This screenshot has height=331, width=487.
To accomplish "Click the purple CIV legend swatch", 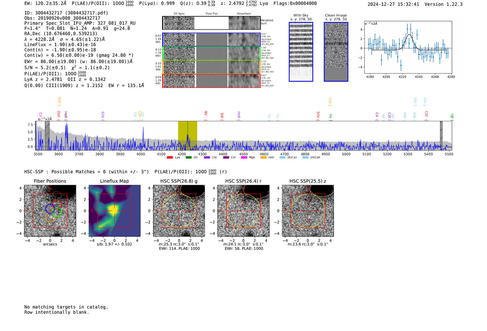I will pyautogui.click(x=207, y=157).
